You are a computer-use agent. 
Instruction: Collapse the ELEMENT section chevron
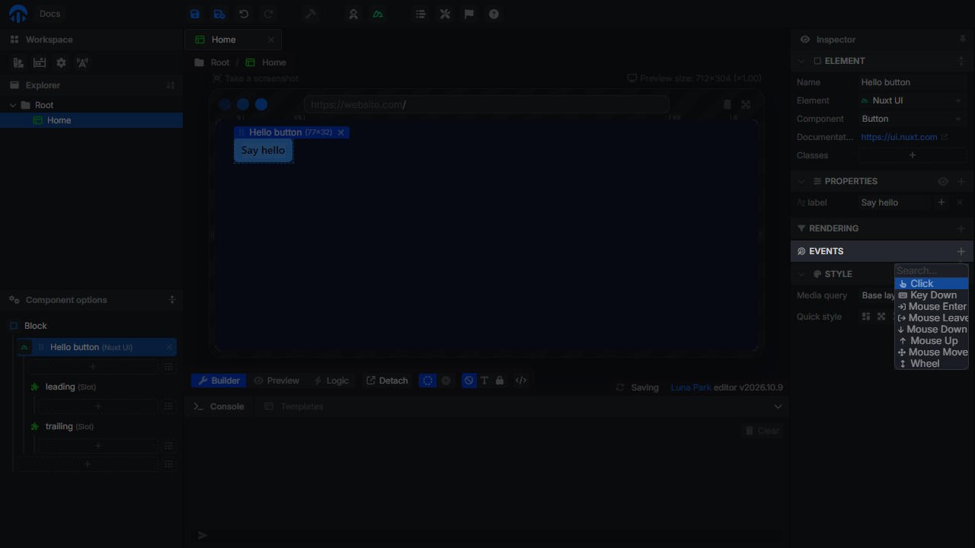801,61
